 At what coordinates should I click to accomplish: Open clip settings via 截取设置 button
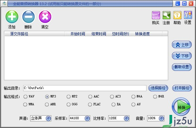coord(182,67)
